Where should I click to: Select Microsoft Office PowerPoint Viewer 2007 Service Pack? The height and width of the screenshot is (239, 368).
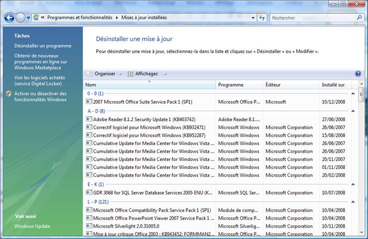(154, 218)
